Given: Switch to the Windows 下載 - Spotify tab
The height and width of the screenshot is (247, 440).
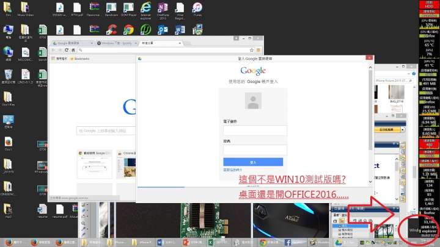Looking at the screenshot, I should (117, 43).
